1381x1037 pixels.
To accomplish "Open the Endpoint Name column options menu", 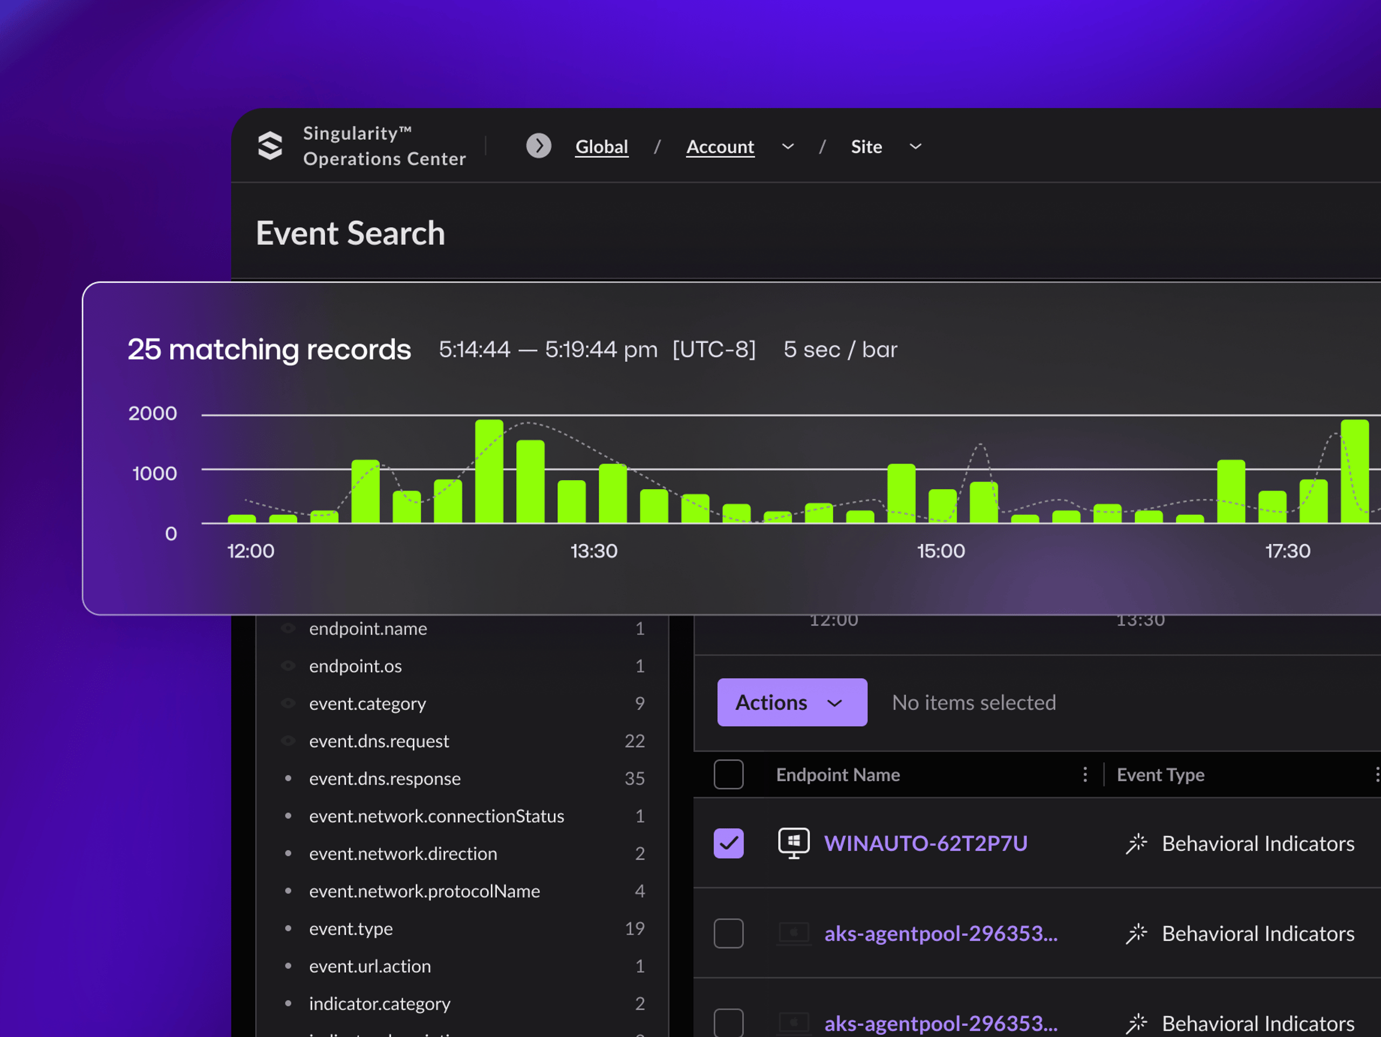I will (x=1085, y=775).
